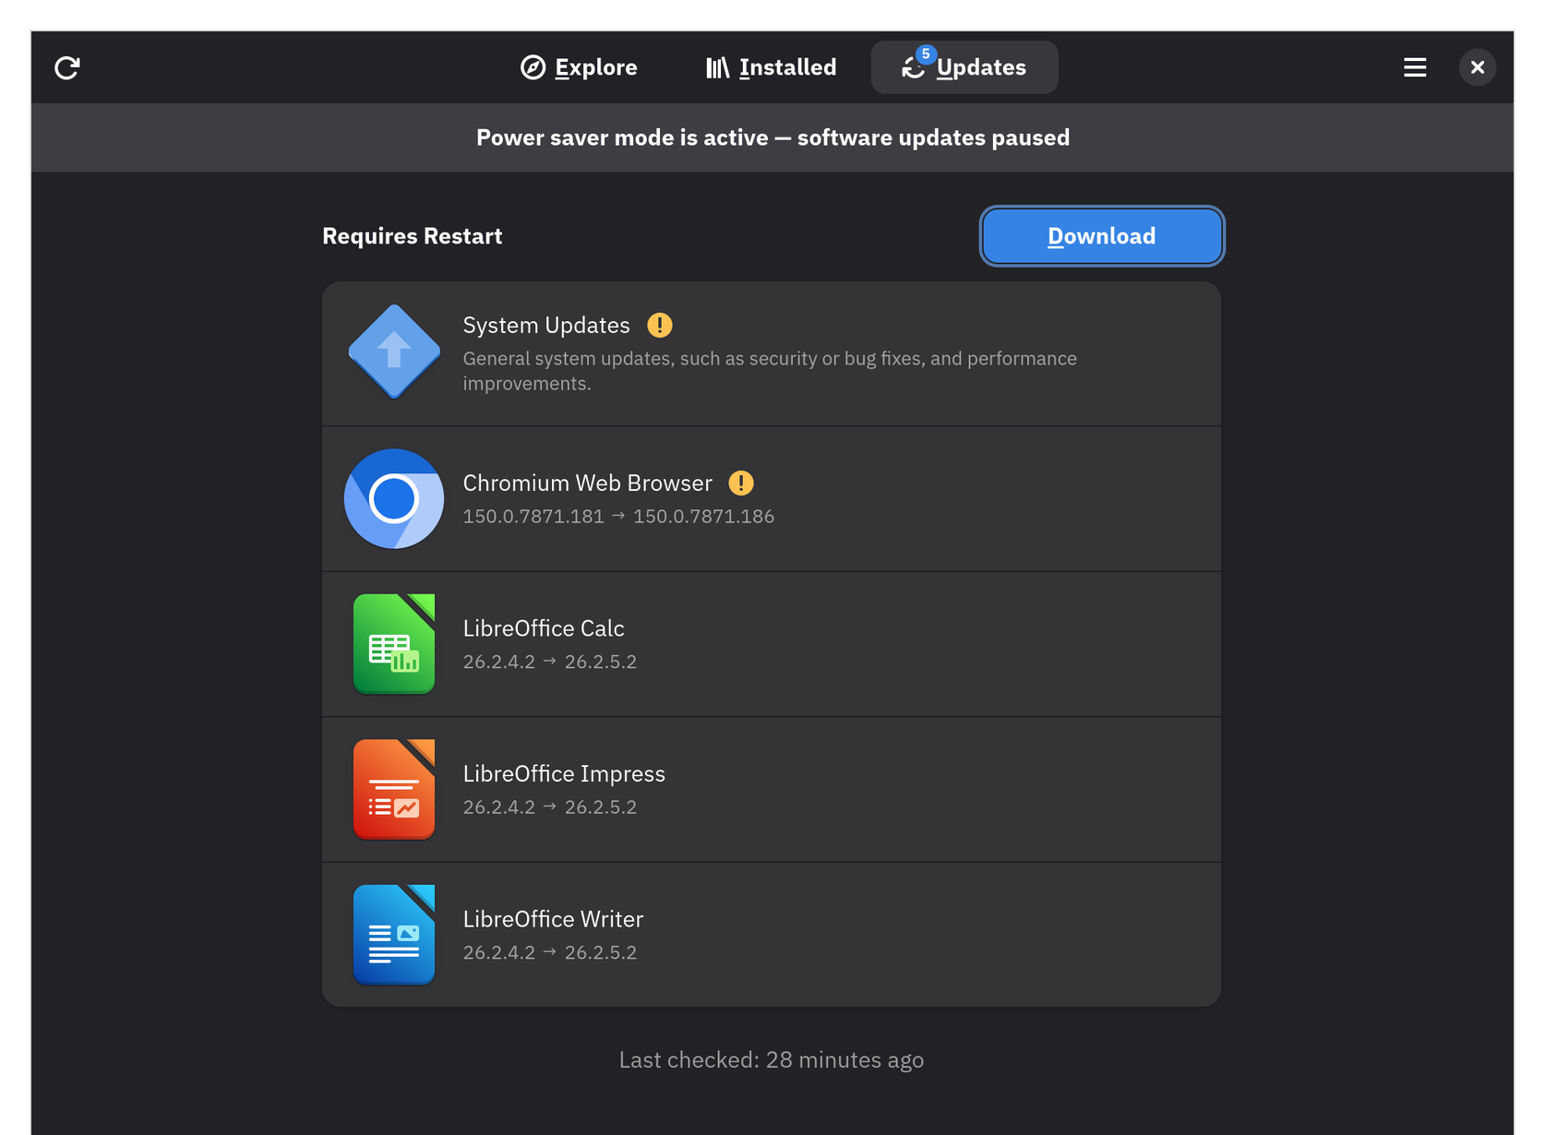The width and height of the screenshot is (1545, 1135).
Task: Switch to the Installed tab
Action: 771,67
